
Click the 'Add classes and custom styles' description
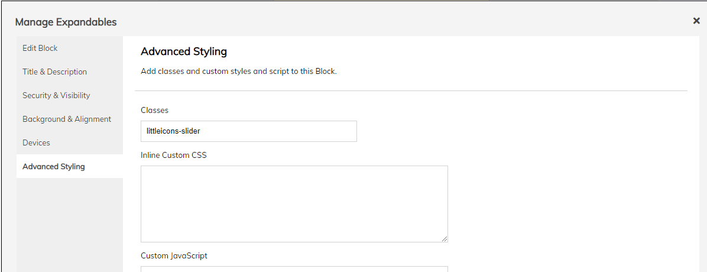[x=238, y=72]
